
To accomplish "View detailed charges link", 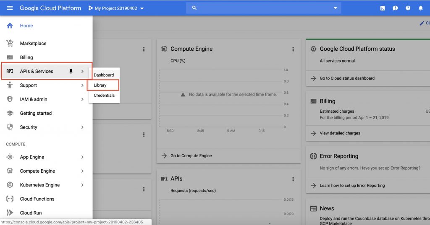I will pyautogui.click(x=340, y=133).
